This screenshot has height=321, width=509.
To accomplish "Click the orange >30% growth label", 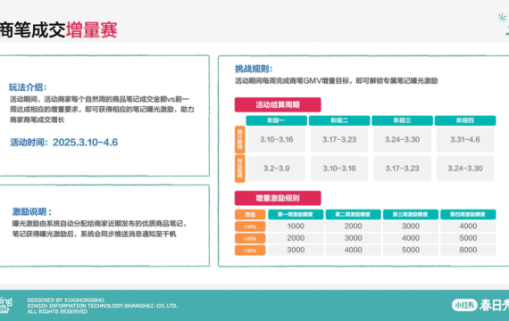I will tap(250, 250).
